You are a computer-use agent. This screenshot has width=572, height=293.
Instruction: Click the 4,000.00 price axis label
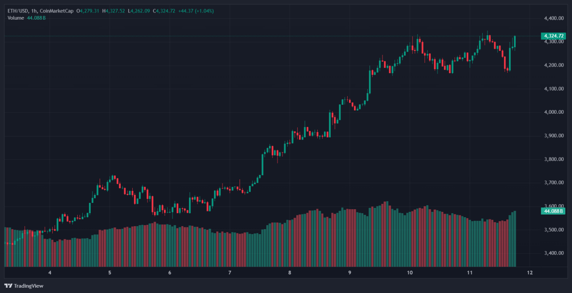(x=553, y=112)
